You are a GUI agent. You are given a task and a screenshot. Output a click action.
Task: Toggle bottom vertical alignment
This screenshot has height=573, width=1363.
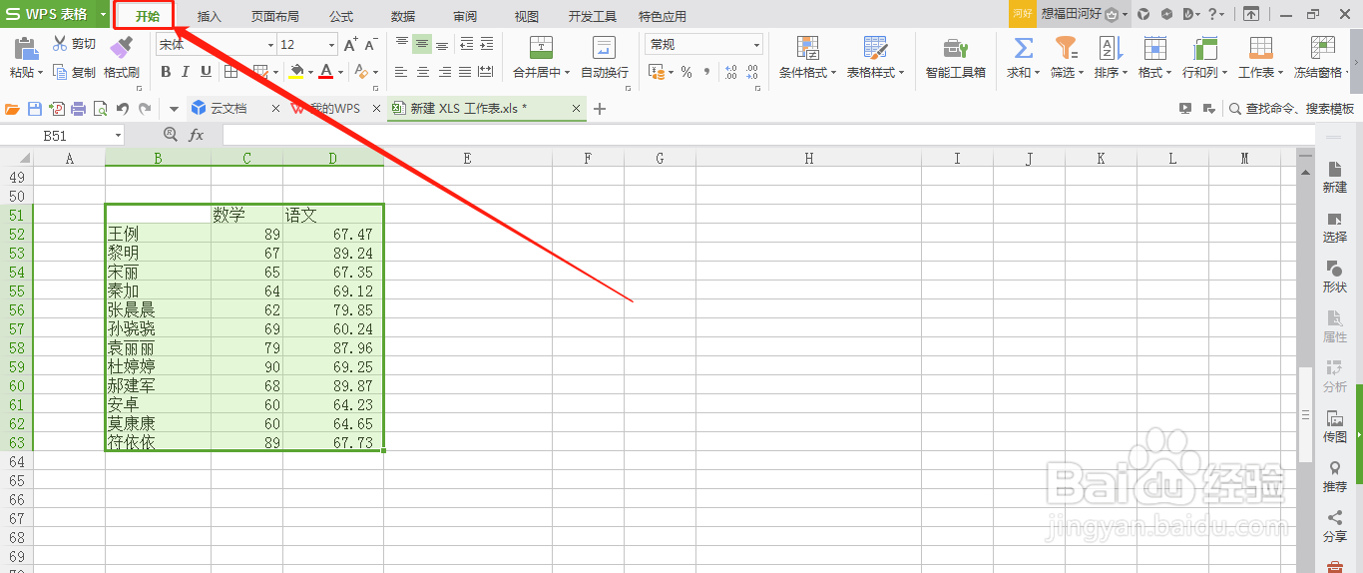click(x=442, y=44)
